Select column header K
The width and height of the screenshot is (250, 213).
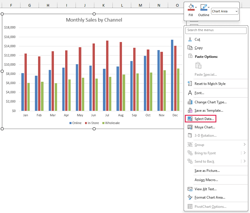tap(104, 5)
